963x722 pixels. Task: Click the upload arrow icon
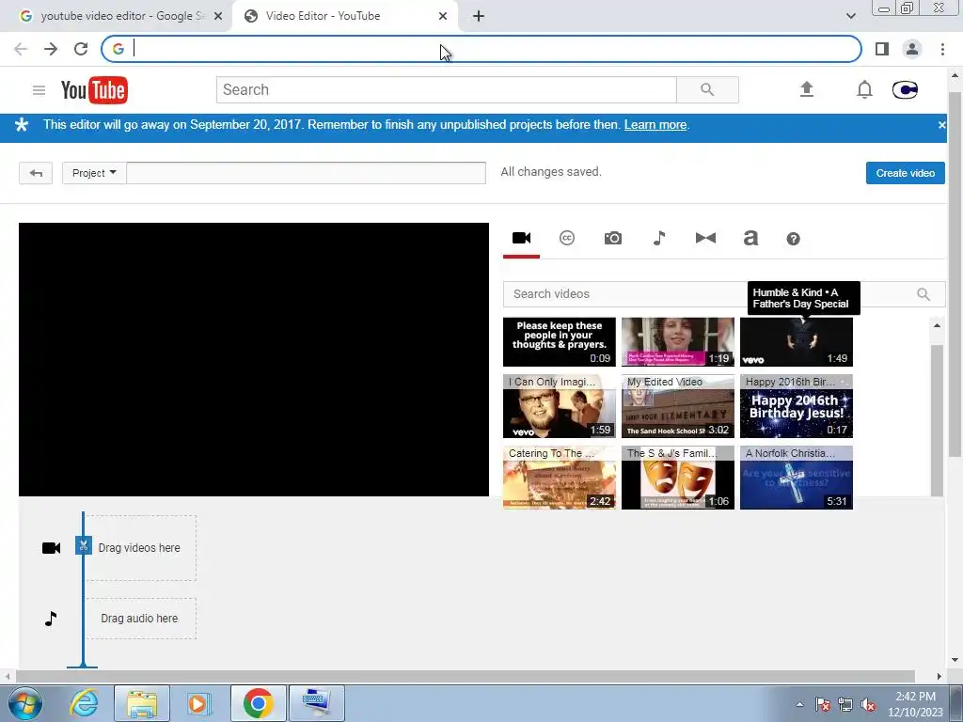coord(806,89)
